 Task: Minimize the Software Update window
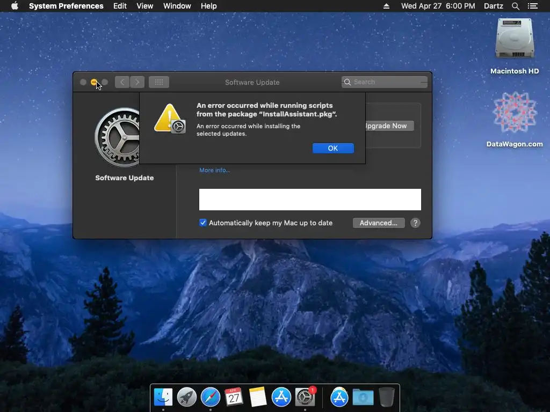(x=93, y=82)
